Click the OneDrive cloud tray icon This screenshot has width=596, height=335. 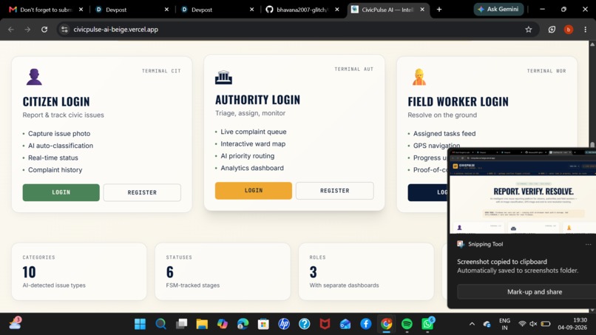click(x=487, y=324)
